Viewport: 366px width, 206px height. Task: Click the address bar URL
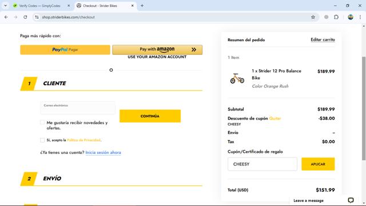click(x=68, y=17)
